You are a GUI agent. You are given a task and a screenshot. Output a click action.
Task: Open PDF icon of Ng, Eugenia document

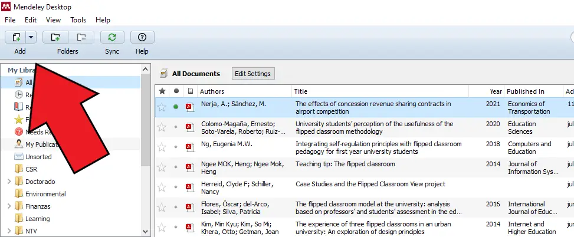(190, 147)
